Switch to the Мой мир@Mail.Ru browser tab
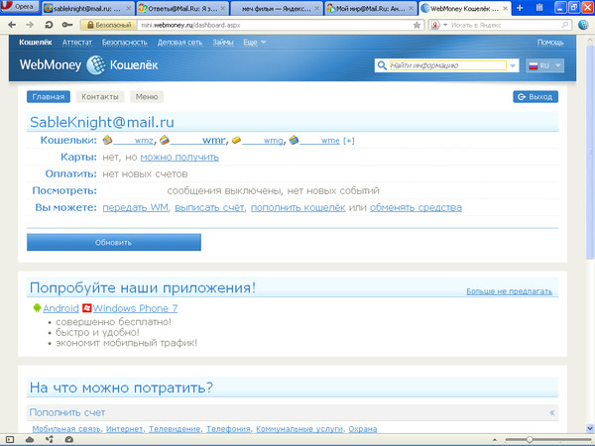This screenshot has height=446, width=595. pyautogui.click(x=370, y=8)
